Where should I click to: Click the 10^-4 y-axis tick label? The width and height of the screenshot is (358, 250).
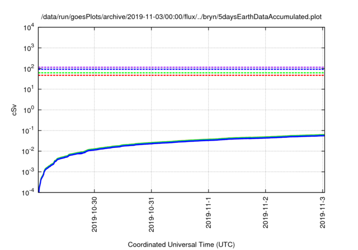28,193
